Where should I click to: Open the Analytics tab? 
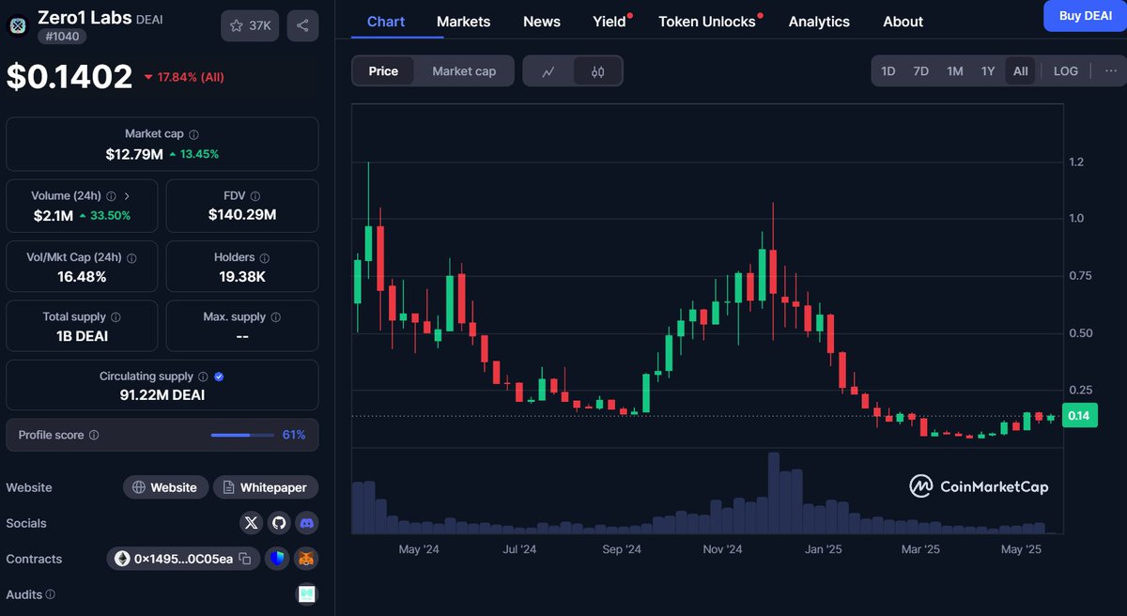819,22
